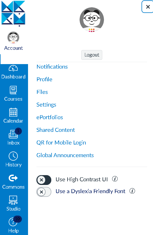Open the Commons arrow icon
Screen dimensions: 153x235
coord(13,178)
